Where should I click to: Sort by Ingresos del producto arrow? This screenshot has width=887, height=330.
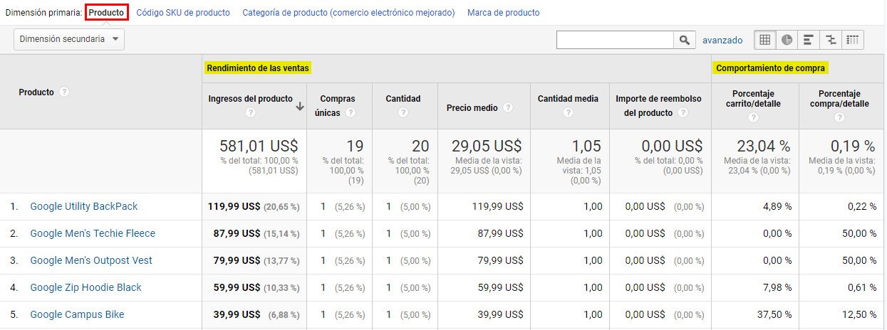coord(300,107)
